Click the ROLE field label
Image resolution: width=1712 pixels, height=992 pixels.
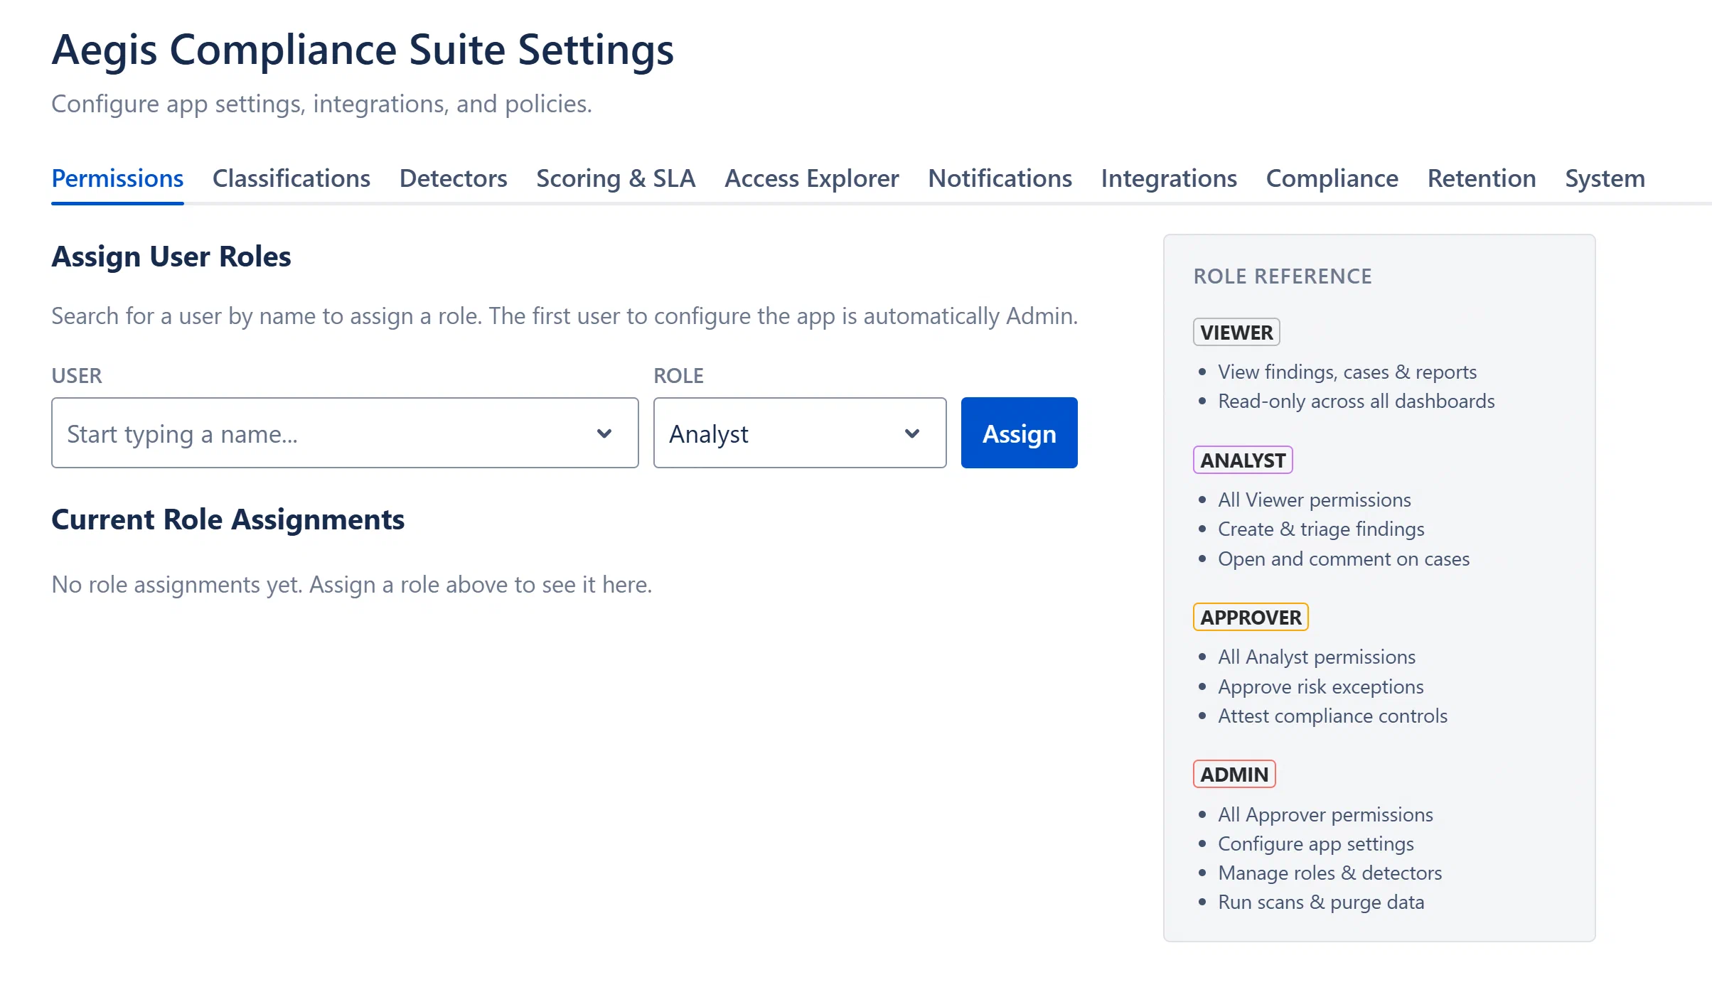pos(678,375)
